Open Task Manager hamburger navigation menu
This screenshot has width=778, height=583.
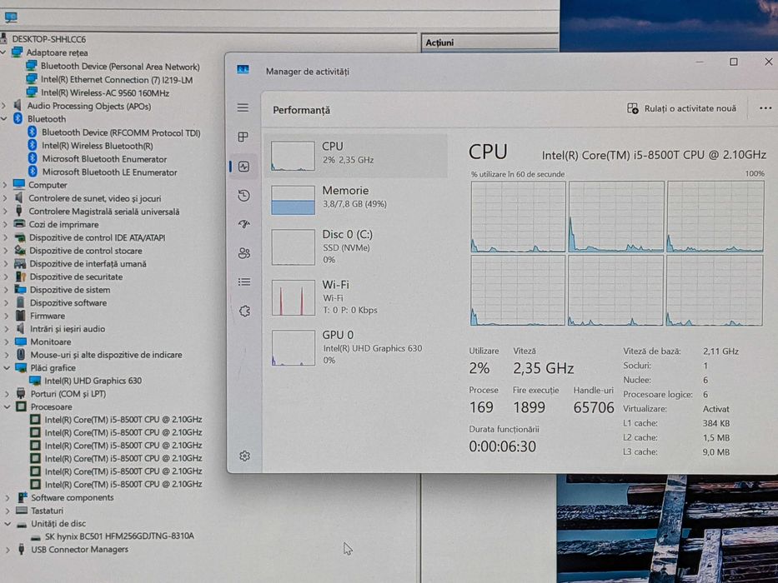tap(243, 107)
